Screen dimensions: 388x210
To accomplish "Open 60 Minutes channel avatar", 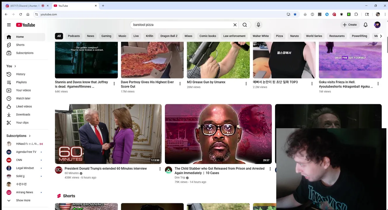I will click(x=59, y=170).
